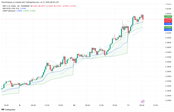Click the purple lightning bolt event icon
This screenshot has height=112, width=174.
tap(143, 101)
